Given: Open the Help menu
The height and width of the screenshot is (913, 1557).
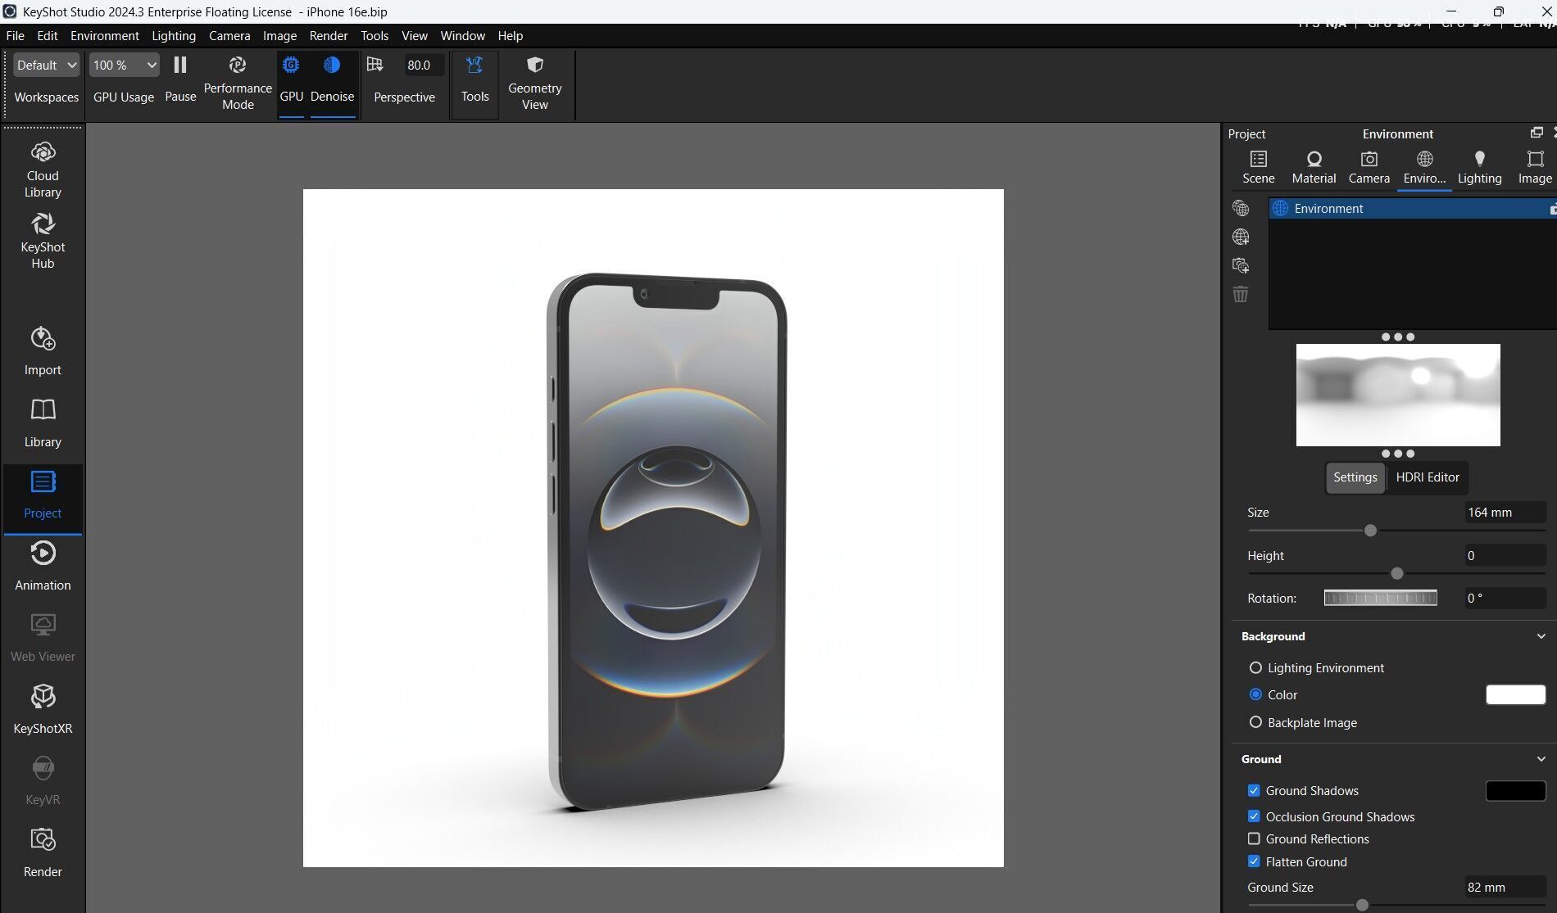Looking at the screenshot, I should [x=510, y=36].
